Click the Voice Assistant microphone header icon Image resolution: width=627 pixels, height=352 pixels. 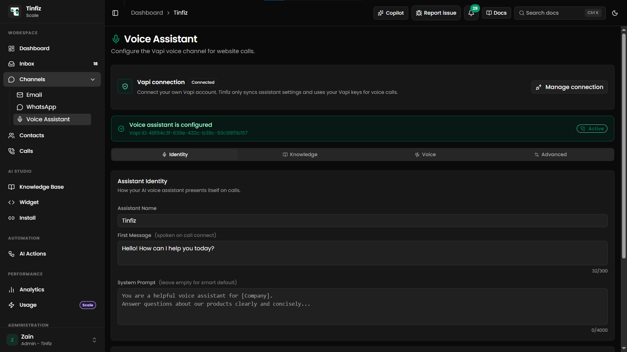click(116, 39)
